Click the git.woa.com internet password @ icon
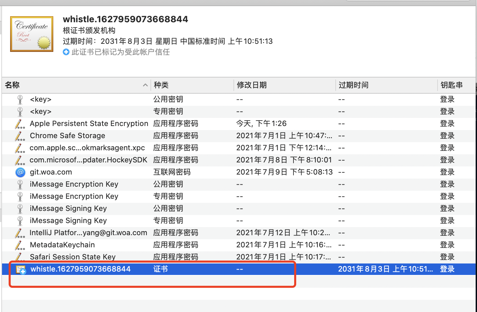 pyautogui.click(x=20, y=172)
